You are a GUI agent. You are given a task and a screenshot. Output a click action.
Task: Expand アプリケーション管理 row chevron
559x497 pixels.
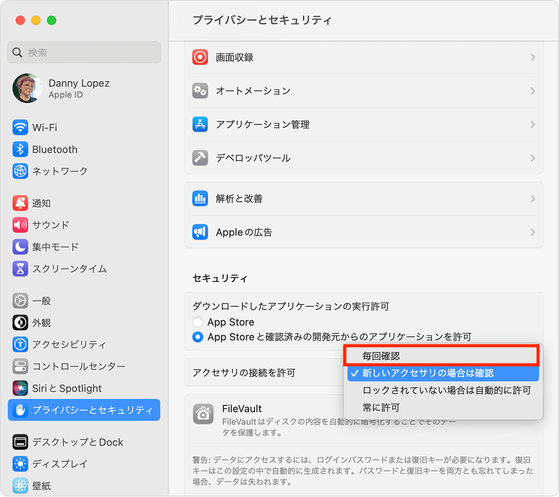(532, 124)
